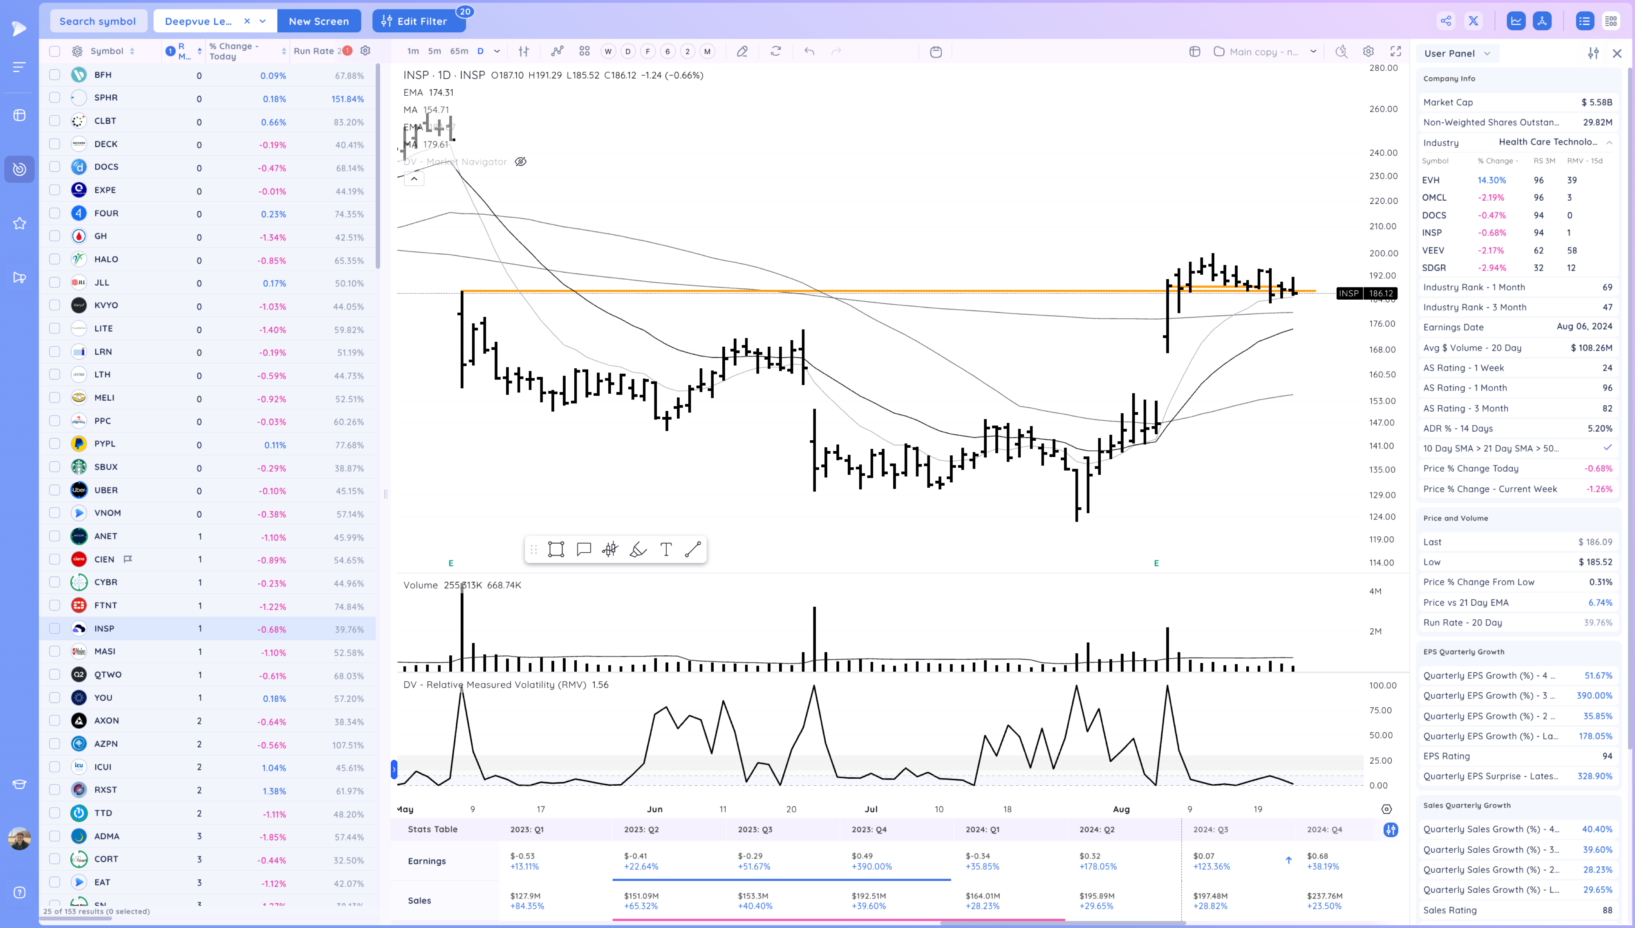The image size is (1635, 928).
Task: Select the 65m timeframe
Action: click(x=459, y=52)
